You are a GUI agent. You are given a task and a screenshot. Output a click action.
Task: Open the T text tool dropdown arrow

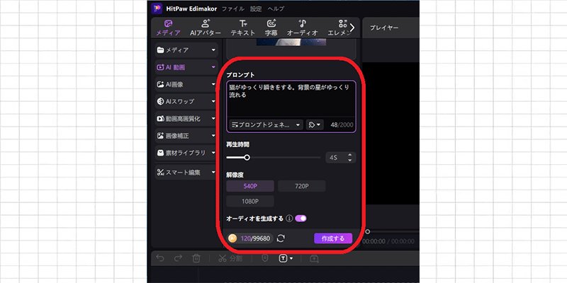coord(291,258)
